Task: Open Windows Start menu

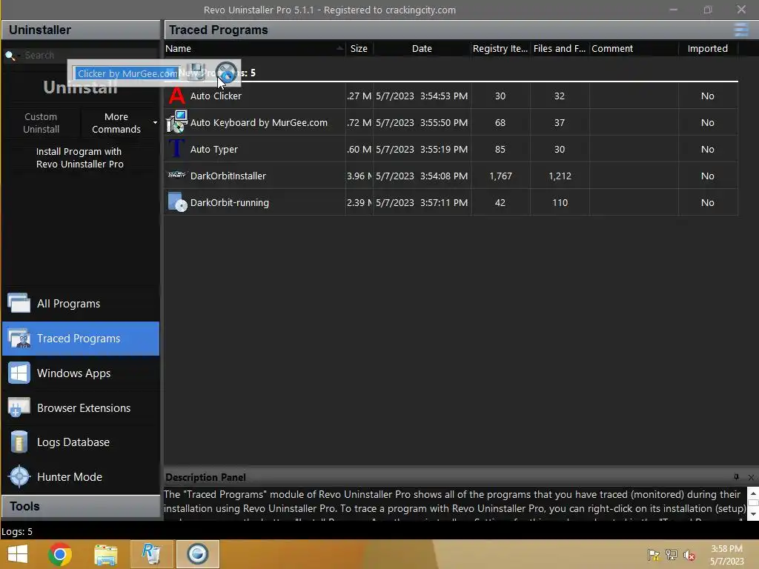Action: click(18, 554)
